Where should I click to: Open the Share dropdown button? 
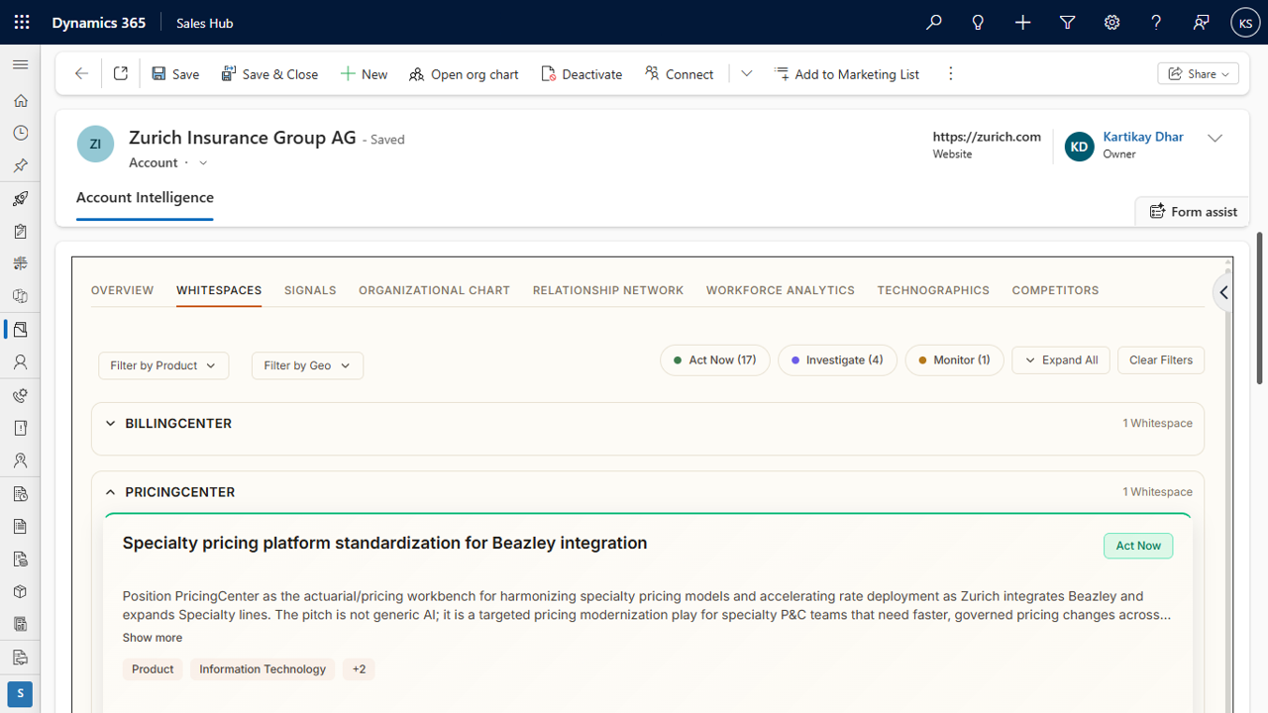point(1198,73)
